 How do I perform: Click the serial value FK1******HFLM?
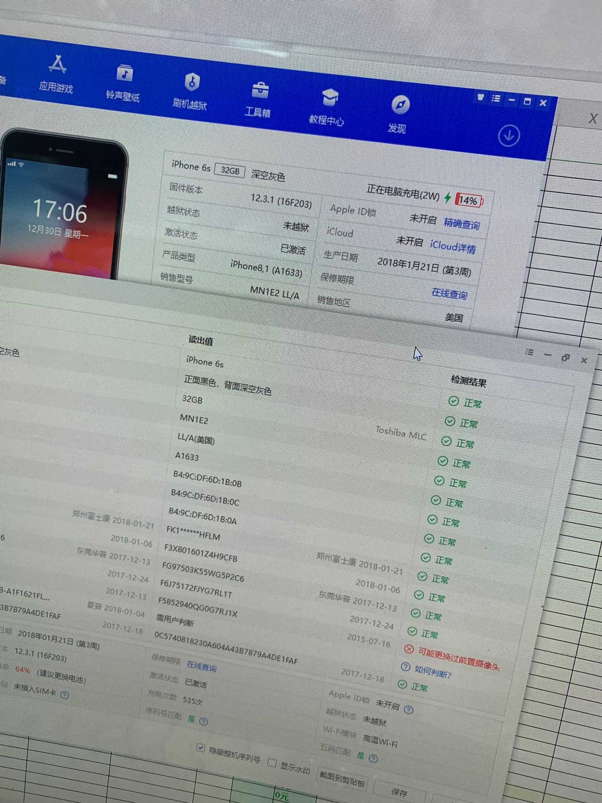point(193,533)
